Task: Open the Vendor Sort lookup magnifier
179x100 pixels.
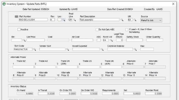Action: tap(68, 49)
